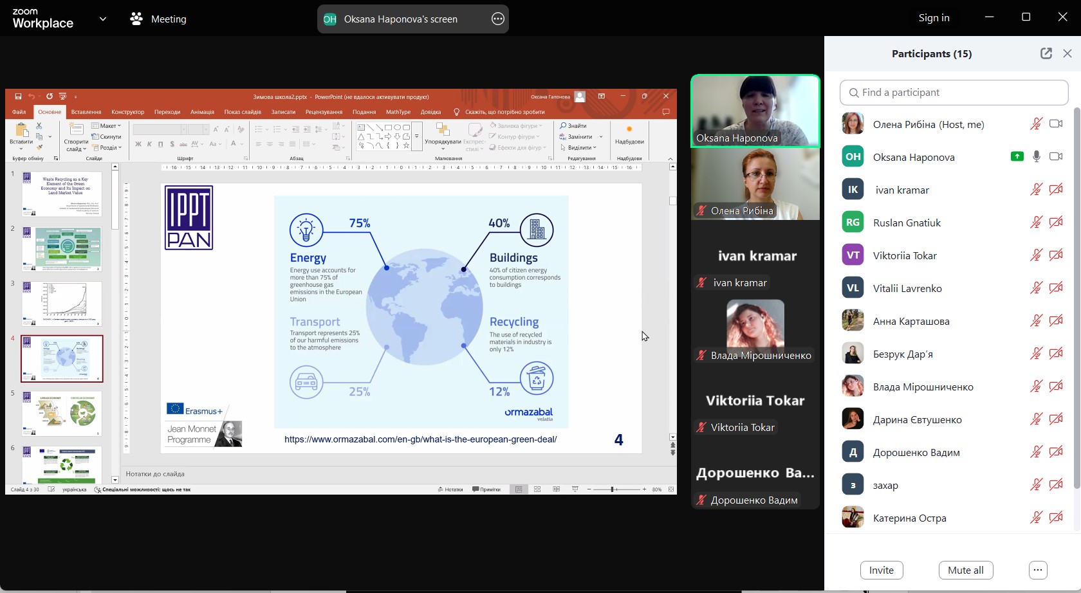This screenshot has width=1081, height=593.
Task: Open the Упорядкувати arrange menu
Action: pyautogui.click(x=443, y=136)
